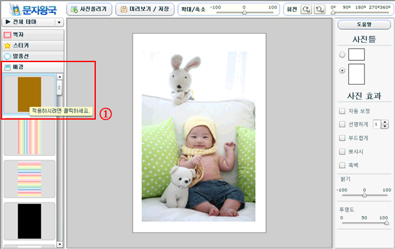Apply the black background thumbnail
The image size is (395, 249).
click(x=30, y=221)
